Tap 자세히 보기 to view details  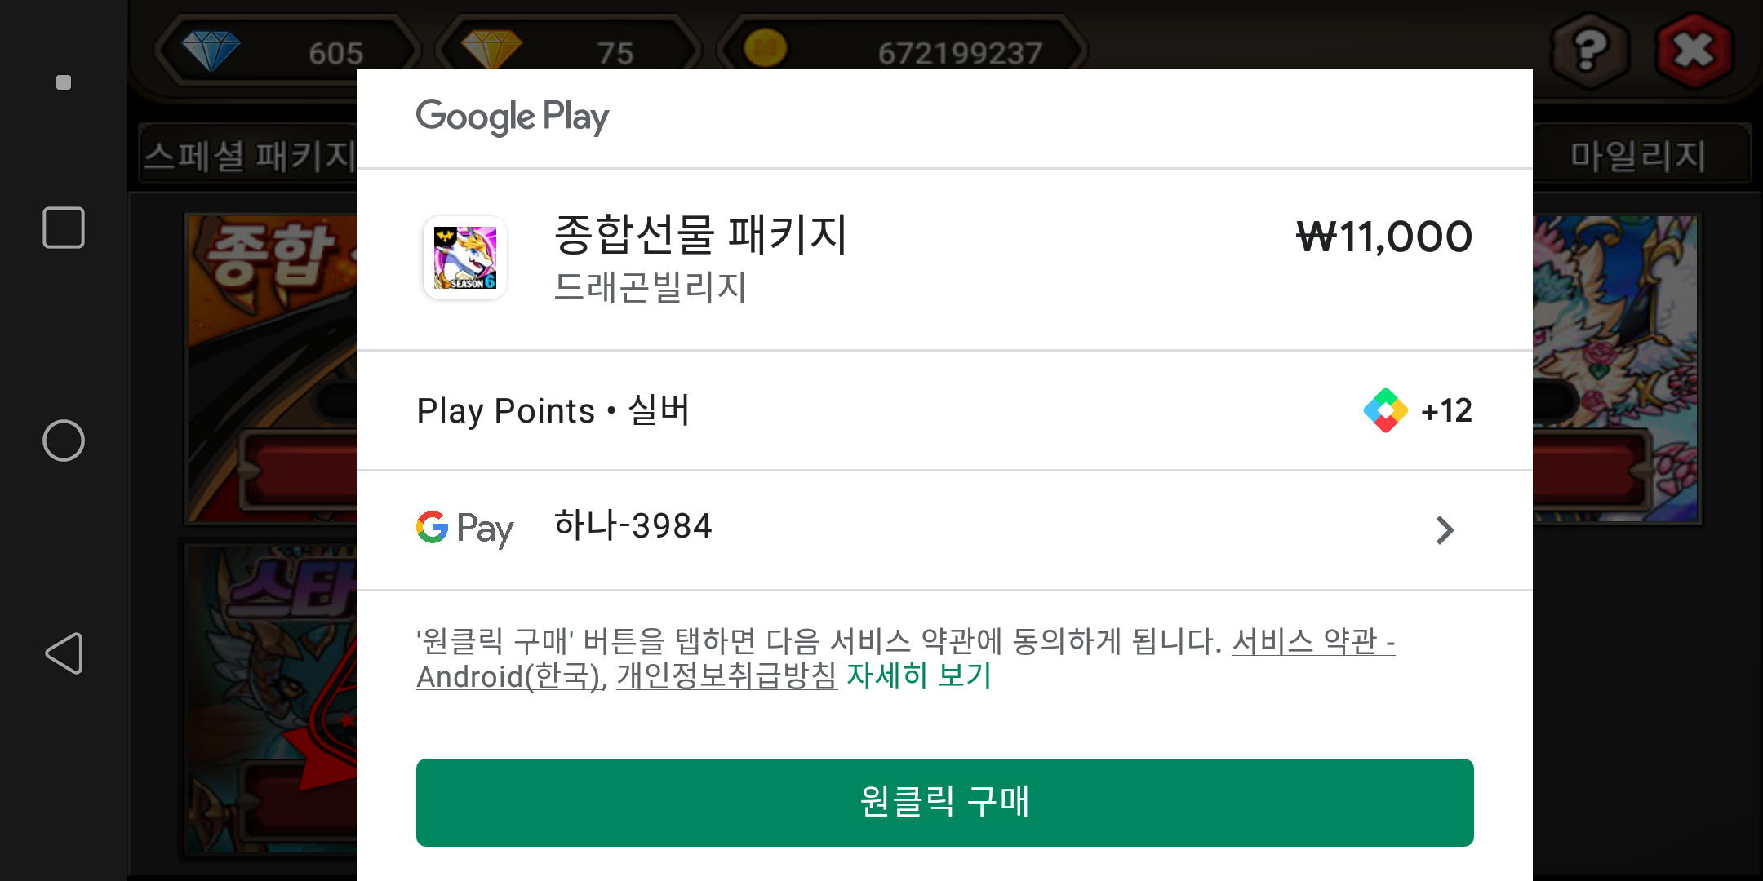(x=918, y=676)
